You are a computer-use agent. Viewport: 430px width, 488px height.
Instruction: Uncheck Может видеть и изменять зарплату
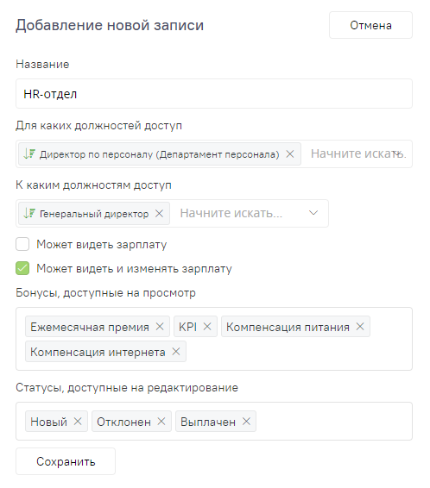[x=22, y=268]
